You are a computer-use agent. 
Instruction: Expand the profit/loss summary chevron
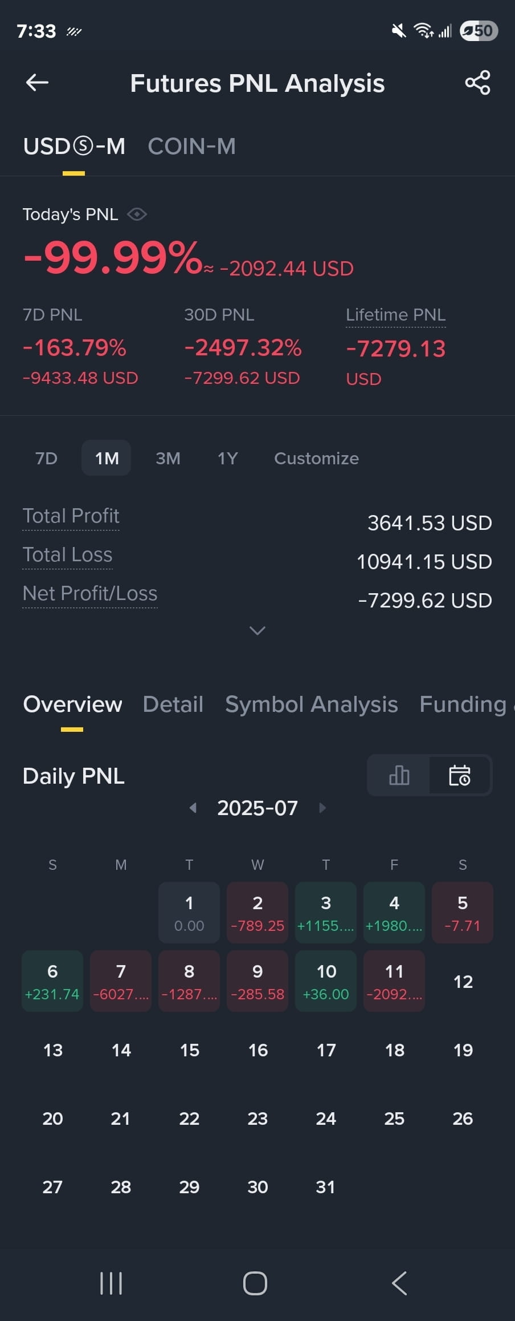(x=257, y=630)
